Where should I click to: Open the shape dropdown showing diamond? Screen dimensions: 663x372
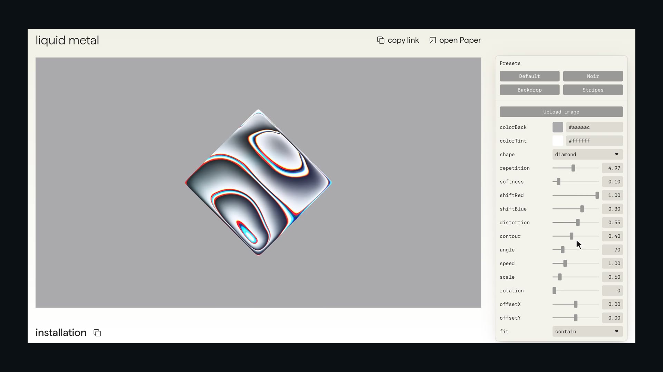[x=587, y=154]
